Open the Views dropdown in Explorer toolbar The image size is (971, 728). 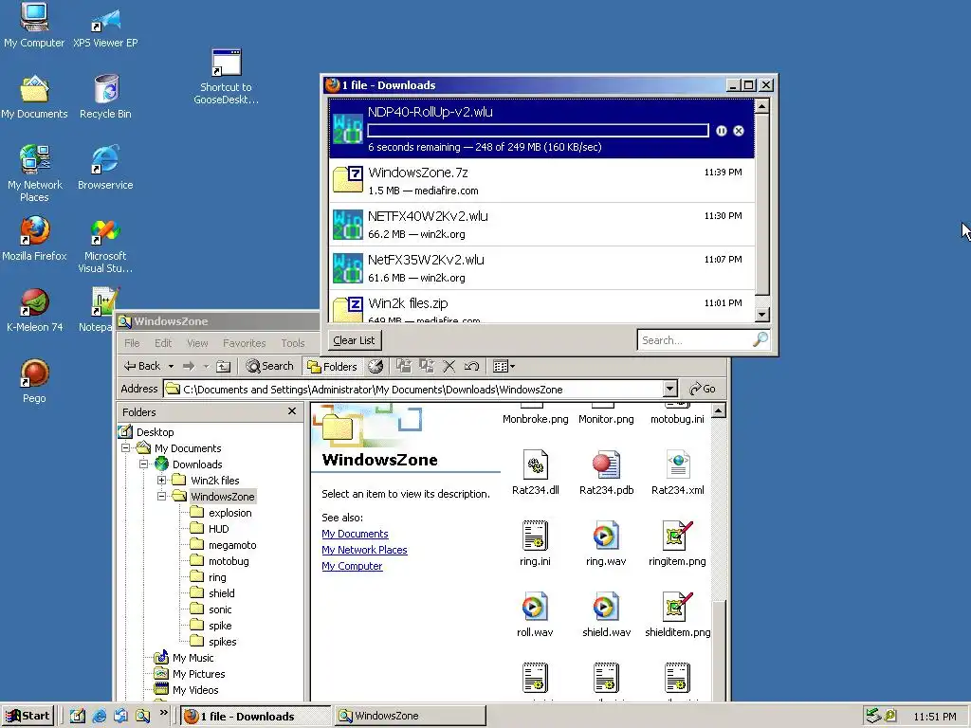(x=504, y=367)
